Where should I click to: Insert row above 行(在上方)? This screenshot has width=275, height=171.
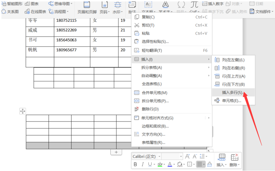[233, 76]
